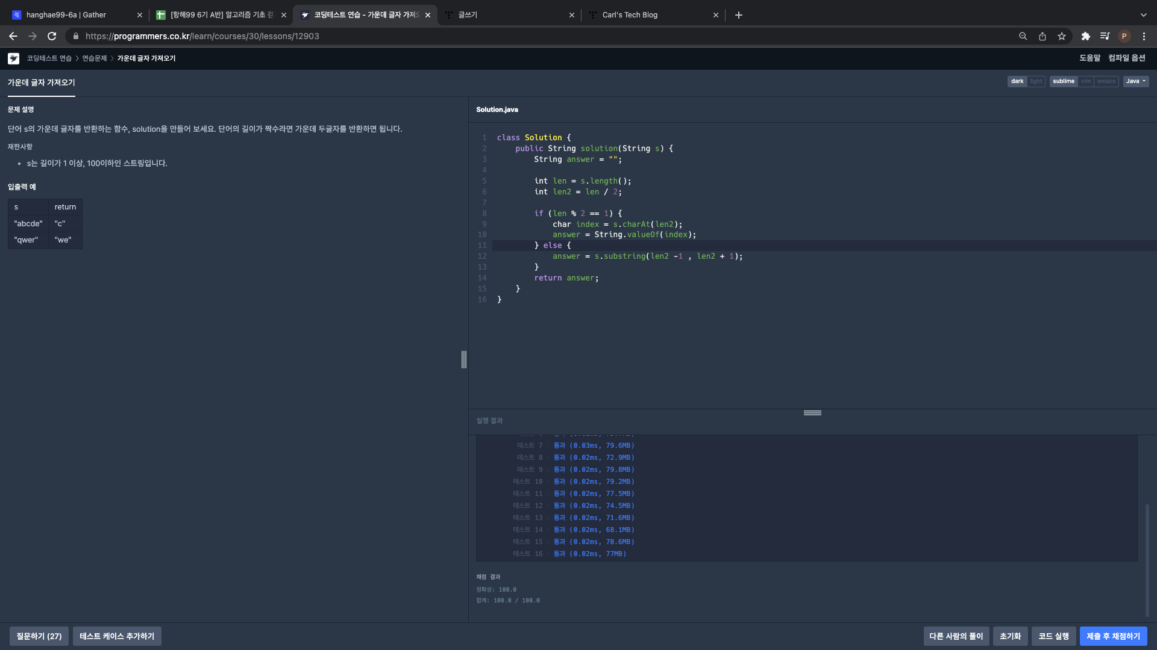Click the browser reload icon
Viewport: 1157px width, 650px height.
pyautogui.click(x=52, y=36)
